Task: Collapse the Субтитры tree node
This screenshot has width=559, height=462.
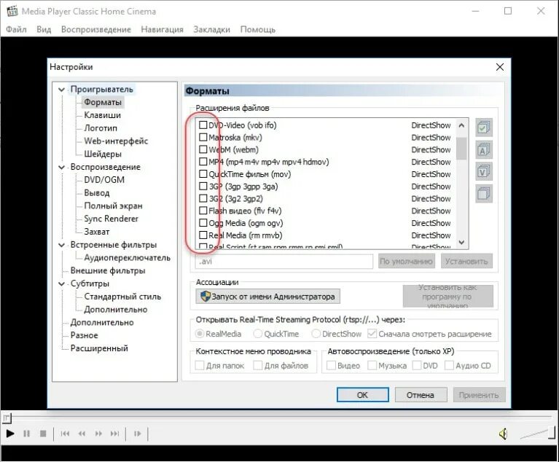Action: coord(62,283)
